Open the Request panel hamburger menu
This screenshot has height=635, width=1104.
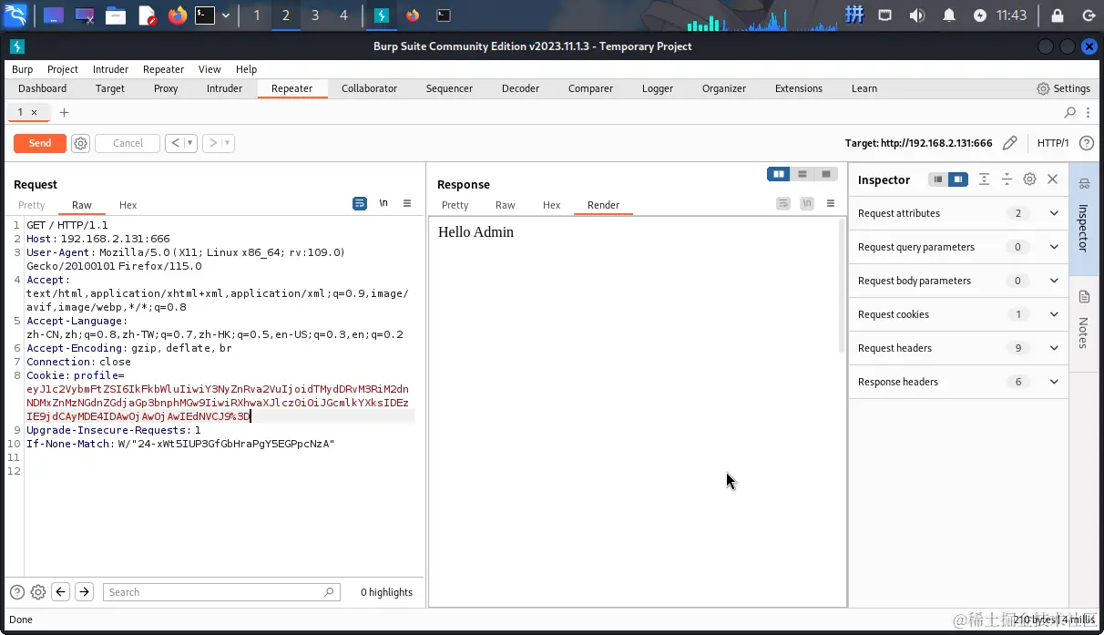tap(407, 203)
